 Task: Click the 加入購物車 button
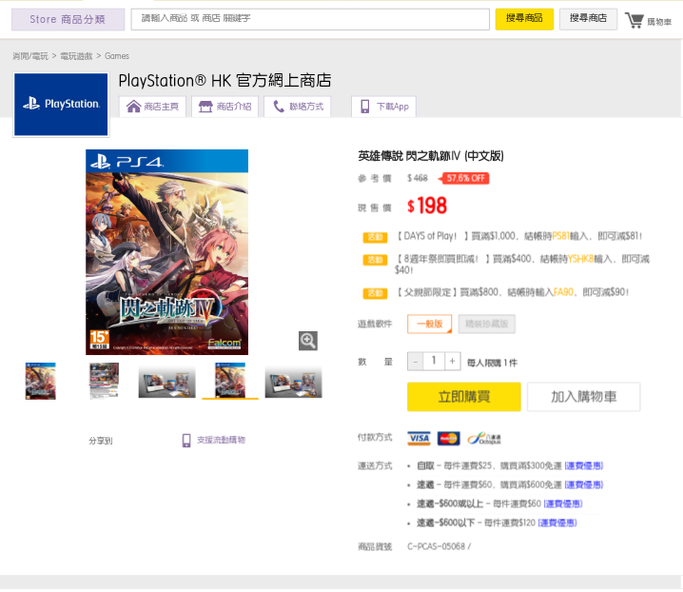tap(582, 397)
